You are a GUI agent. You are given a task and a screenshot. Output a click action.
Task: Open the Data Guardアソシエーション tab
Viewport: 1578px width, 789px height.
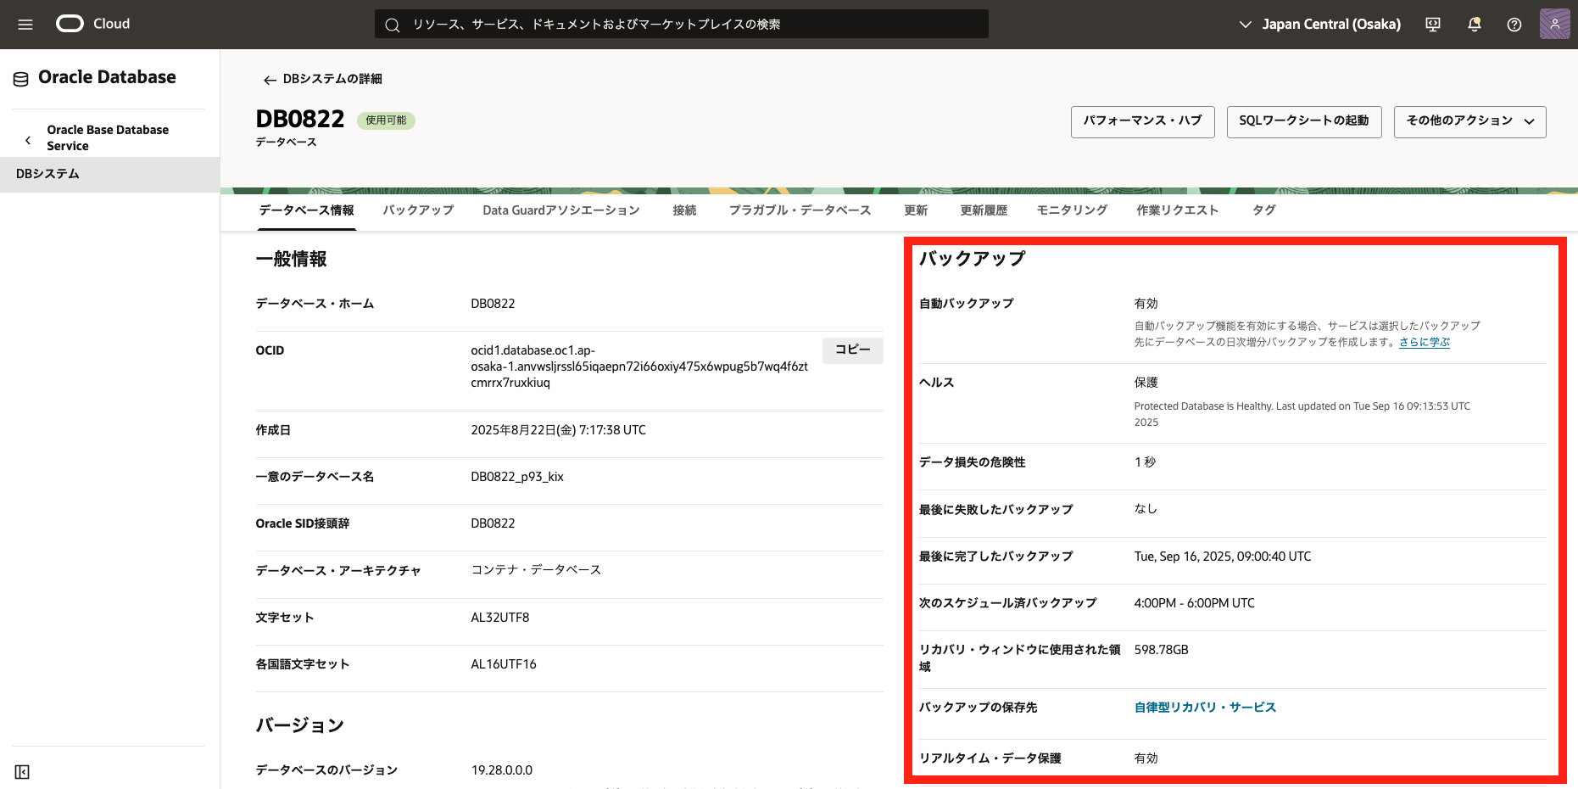pos(560,210)
